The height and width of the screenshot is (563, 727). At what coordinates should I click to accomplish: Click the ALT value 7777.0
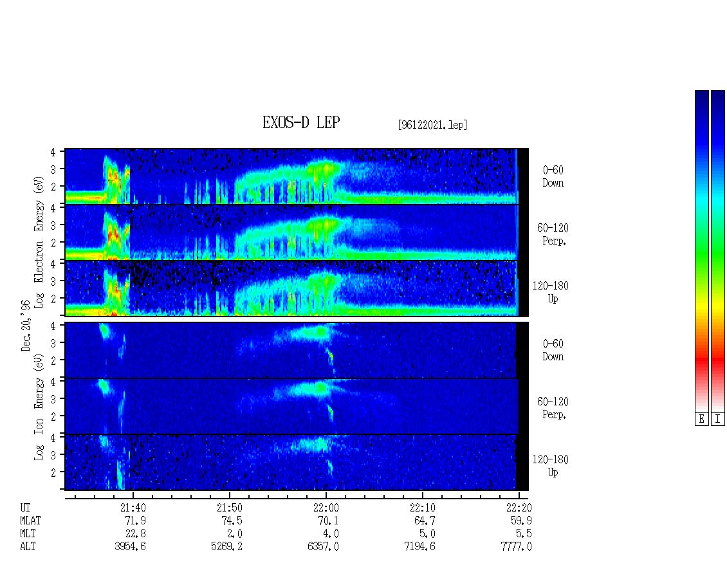[516, 547]
